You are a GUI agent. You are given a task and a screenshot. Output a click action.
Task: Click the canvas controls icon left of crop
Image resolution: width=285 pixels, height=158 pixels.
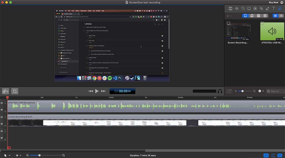coord(5,91)
